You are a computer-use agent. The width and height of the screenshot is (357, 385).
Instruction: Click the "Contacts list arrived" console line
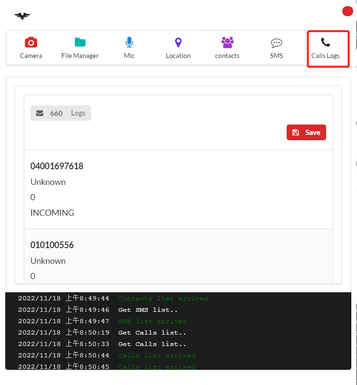pos(163,298)
